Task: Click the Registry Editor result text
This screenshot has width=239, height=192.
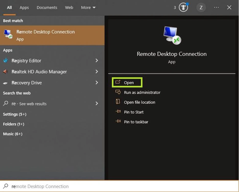Action: (26, 61)
